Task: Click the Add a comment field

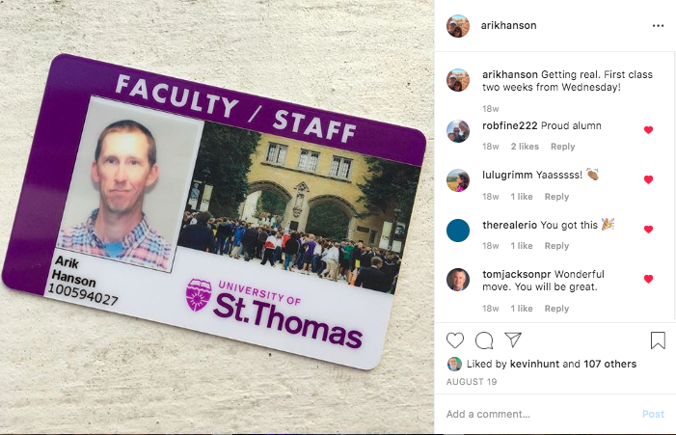Action: [x=541, y=415]
